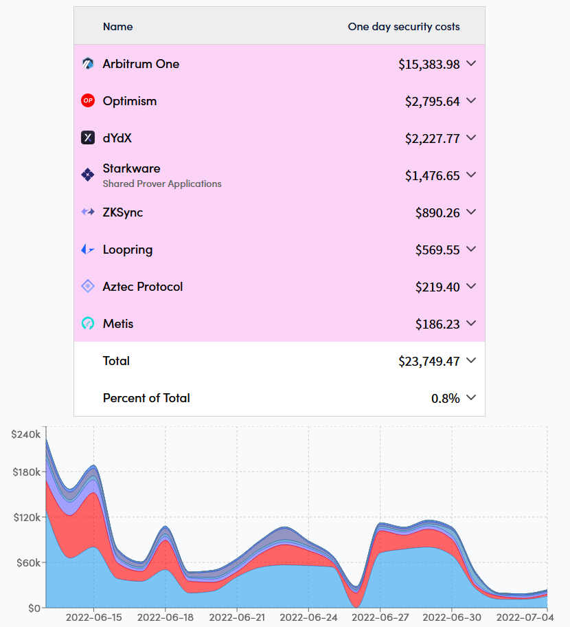Screen dimensions: 570x627
Task: Click the $60k y-axis label
Action: [29, 562]
